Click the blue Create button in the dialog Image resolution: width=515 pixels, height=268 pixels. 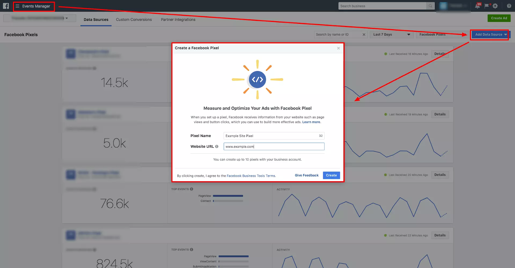pyautogui.click(x=331, y=175)
